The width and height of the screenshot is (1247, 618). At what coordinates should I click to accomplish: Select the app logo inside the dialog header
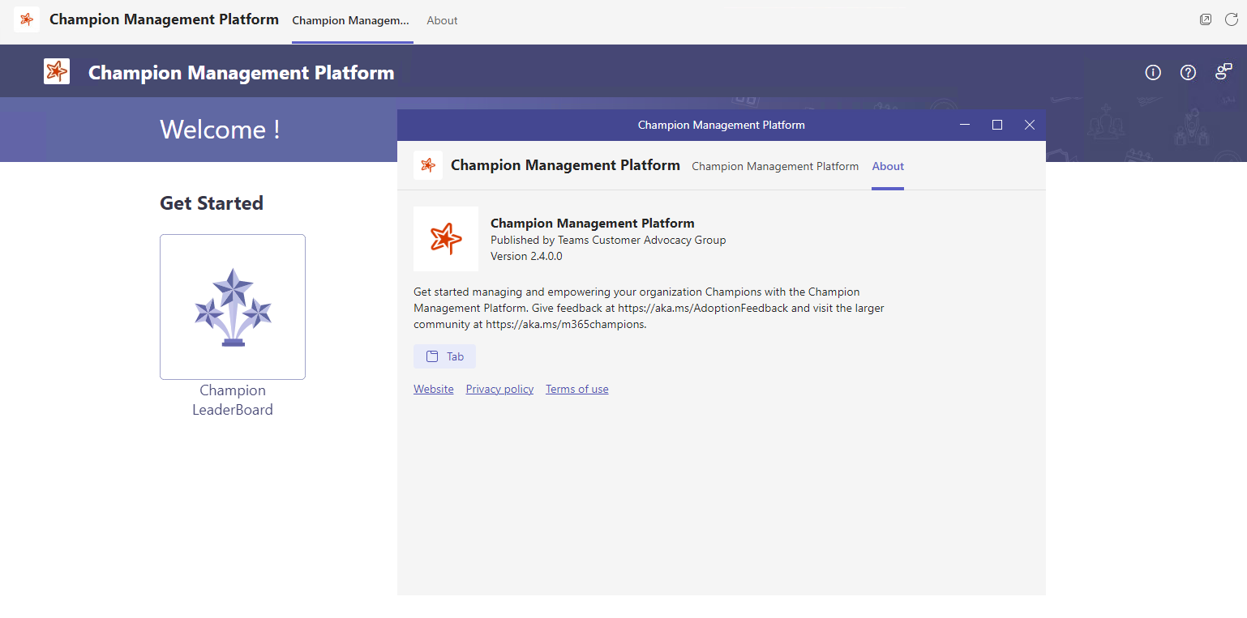point(427,165)
